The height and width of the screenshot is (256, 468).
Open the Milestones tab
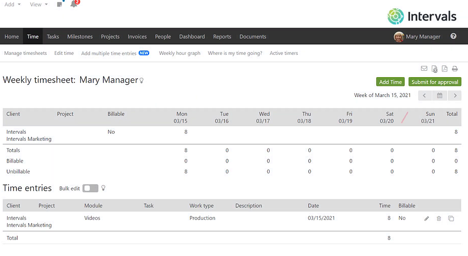(80, 36)
